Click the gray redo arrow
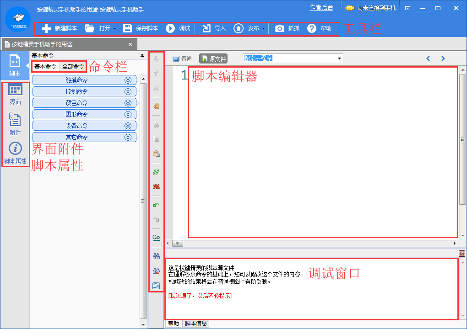The width and height of the screenshot is (467, 329). tap(156, 219)
